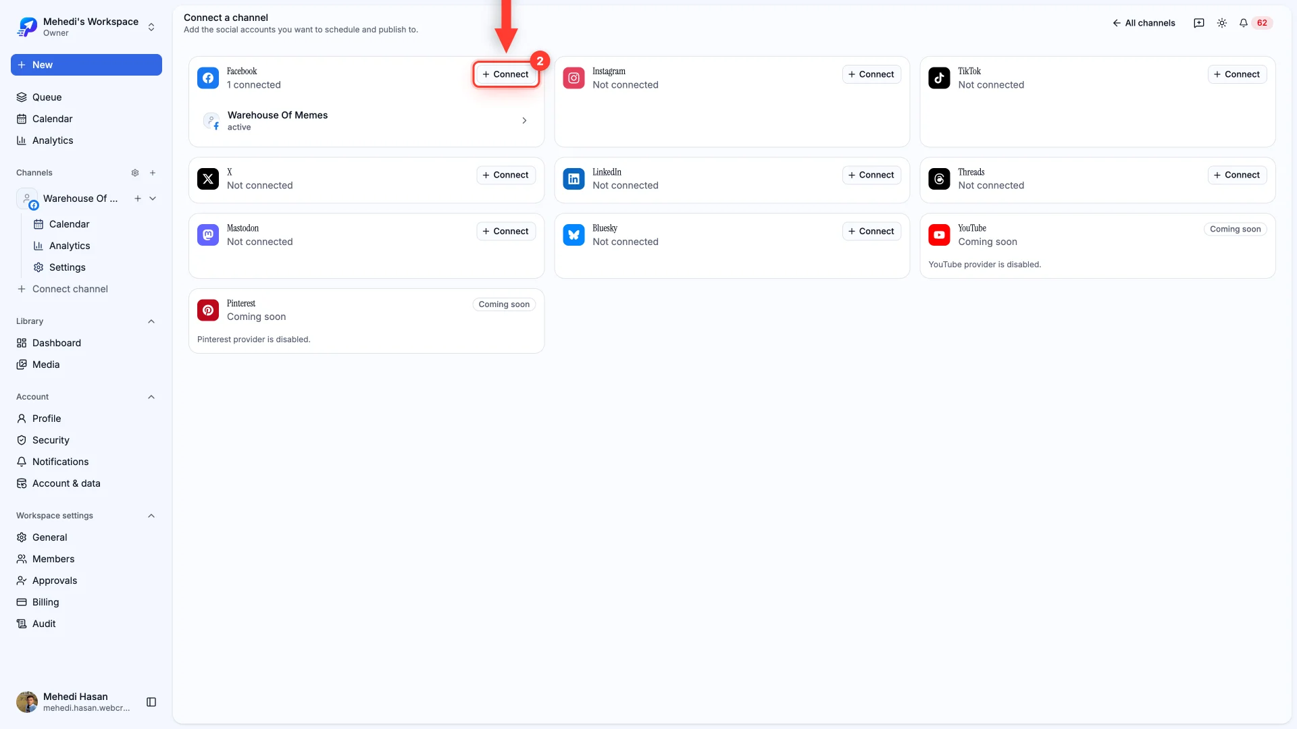
Task: Open Security account page
Action: [86, 440]
